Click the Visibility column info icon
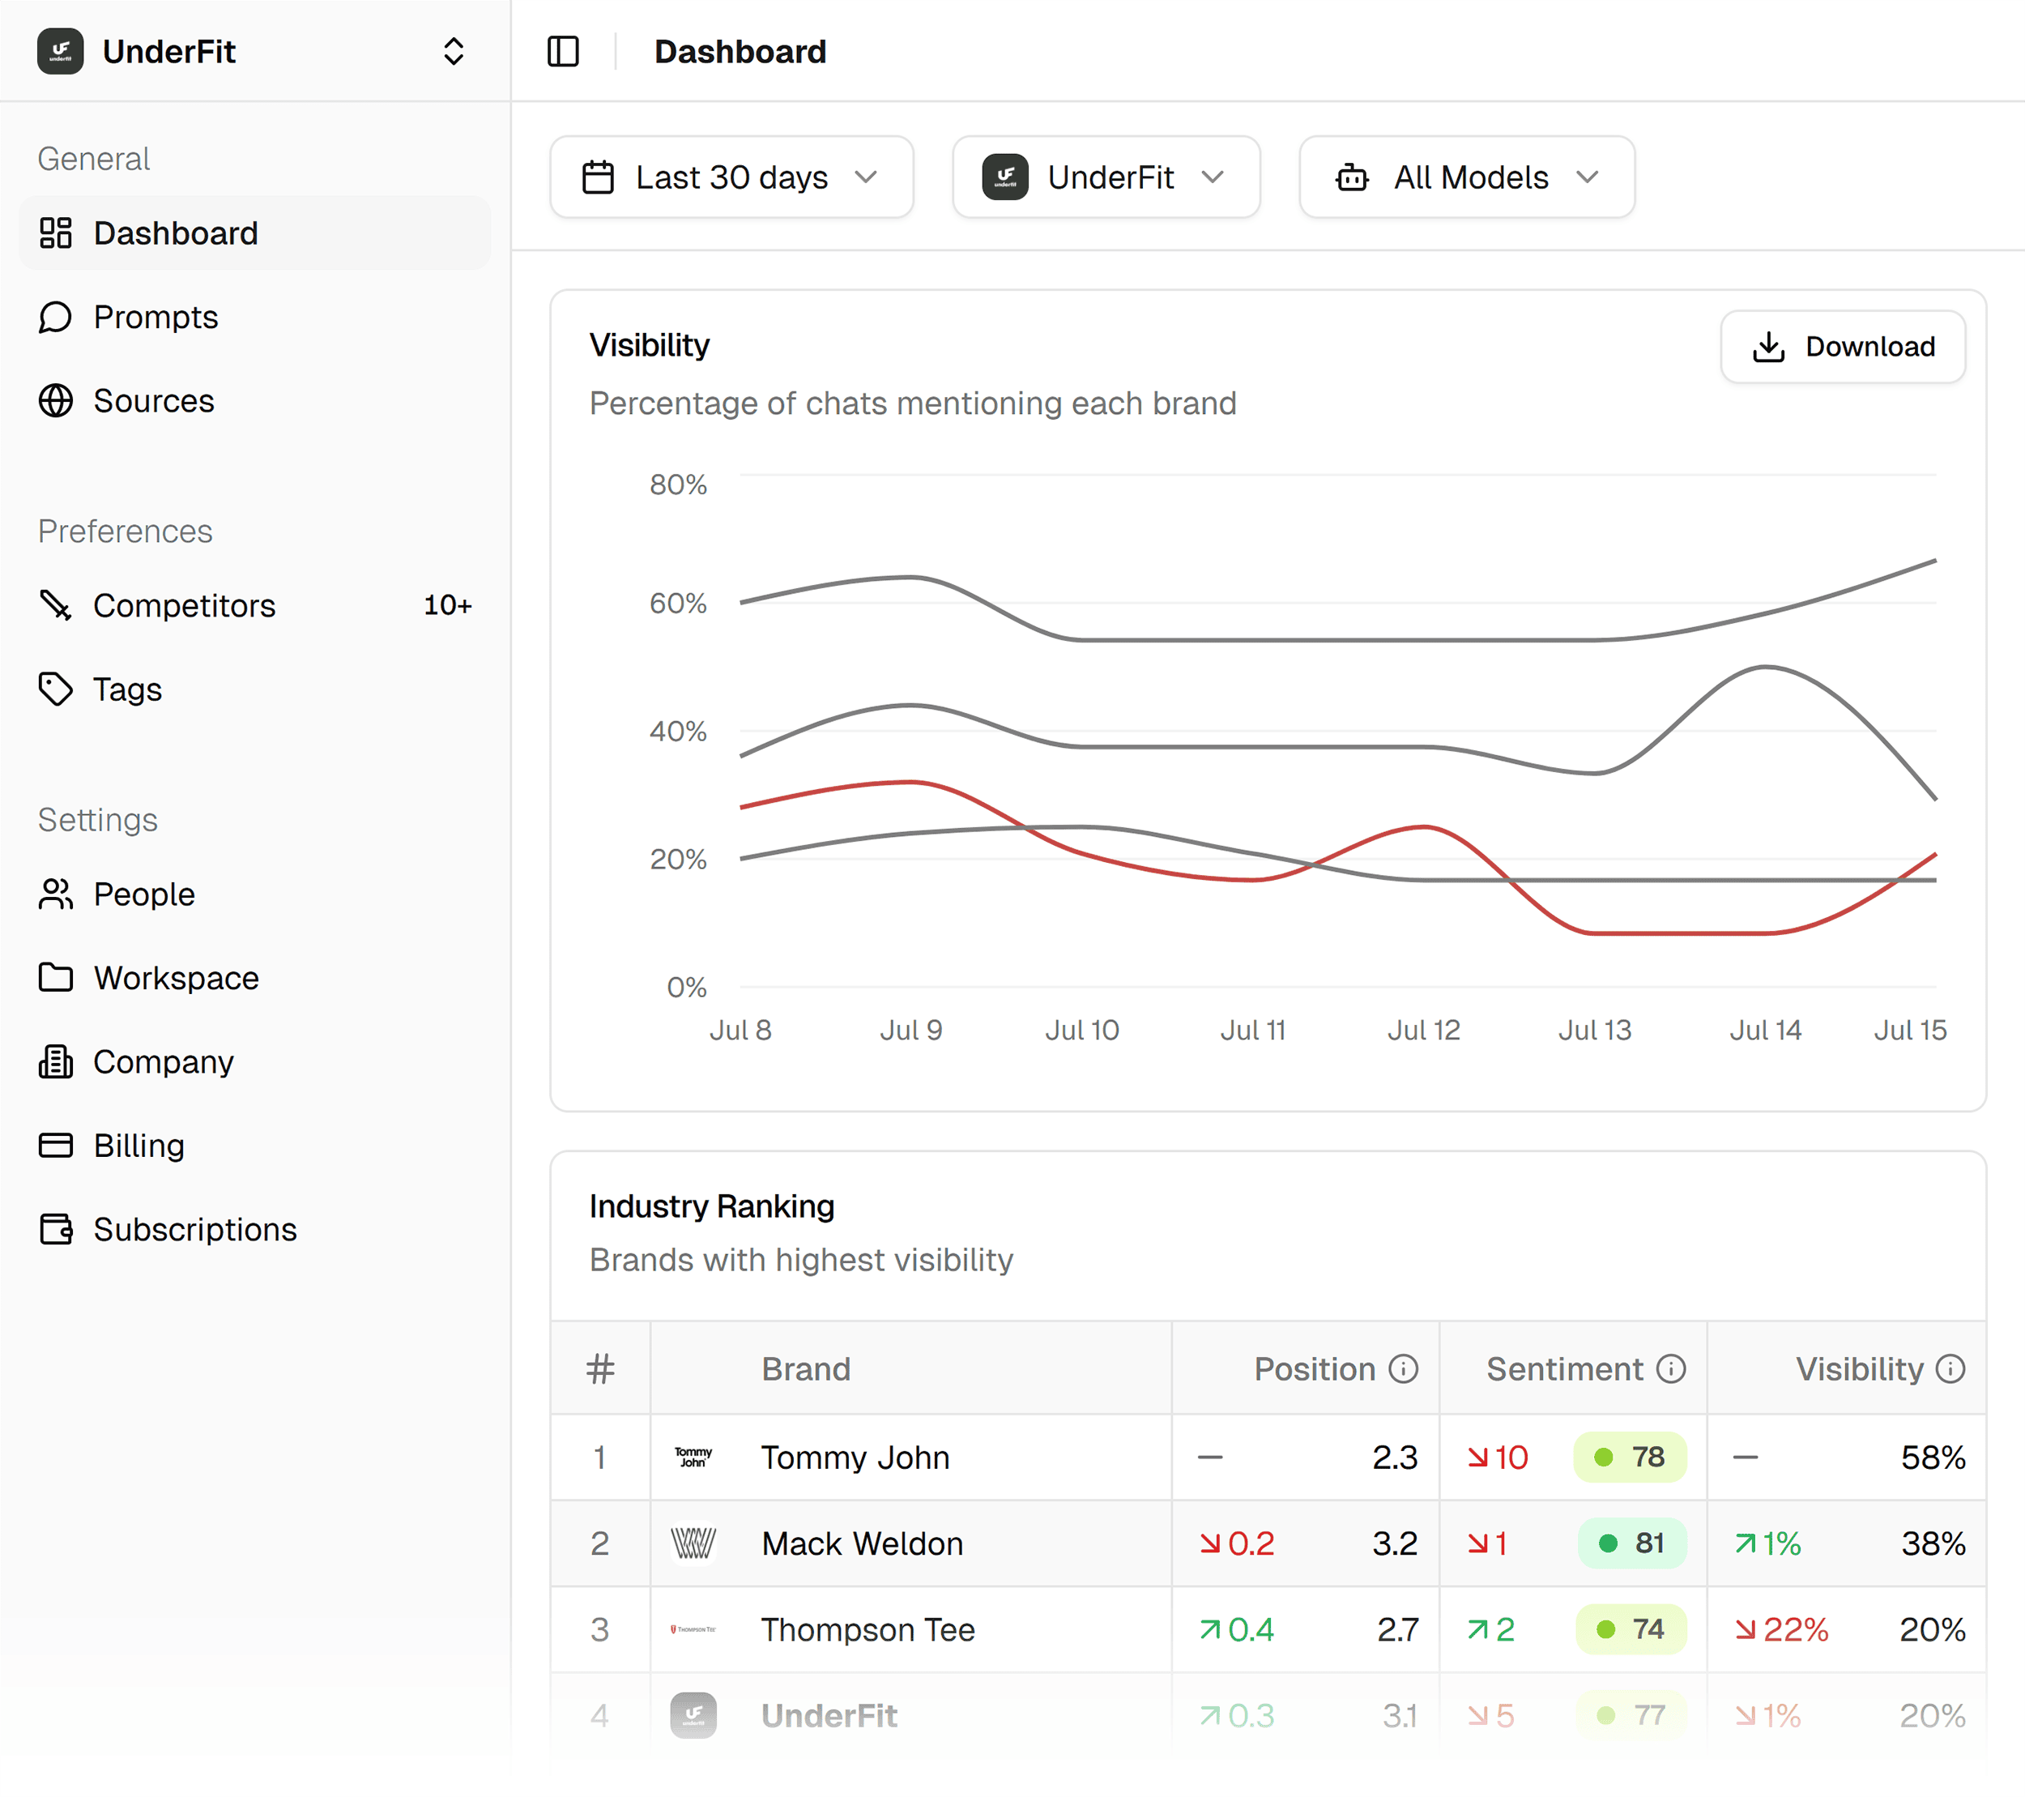This screenshot has width=2025, height=1797. coord(1950,1368)
